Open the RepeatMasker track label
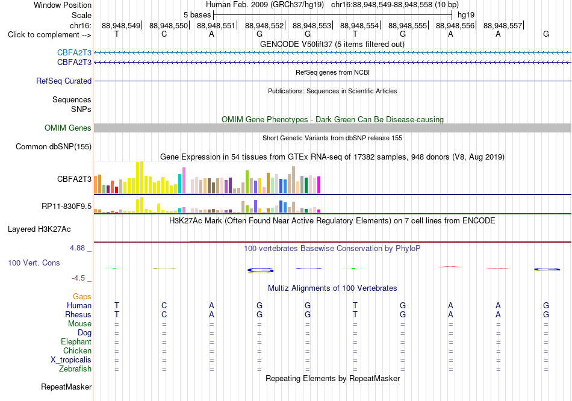The height and width of the screenshot is (401, 572). coord(66,387)
